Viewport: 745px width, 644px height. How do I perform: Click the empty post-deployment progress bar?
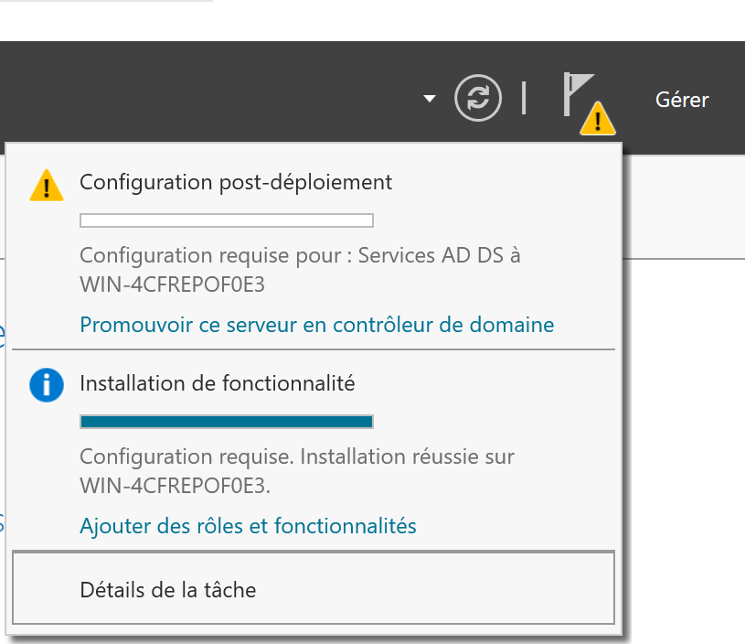coord(227,220)
